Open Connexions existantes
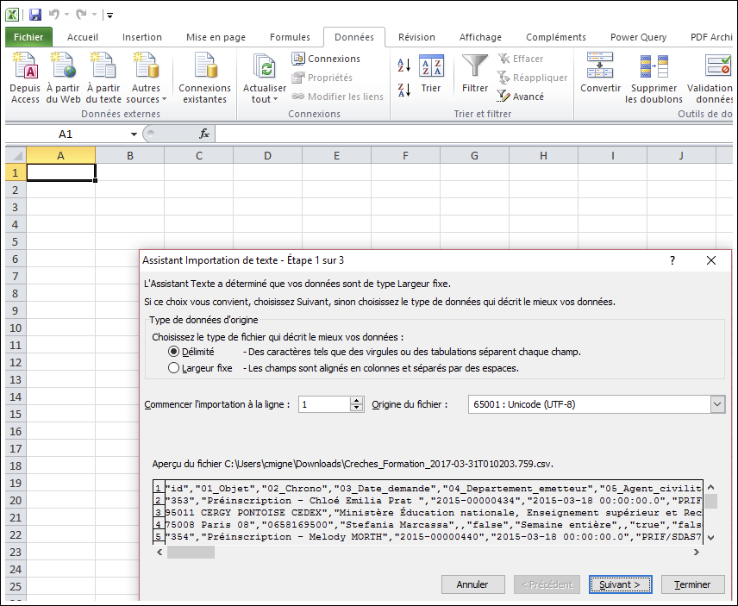 (204, 78)
